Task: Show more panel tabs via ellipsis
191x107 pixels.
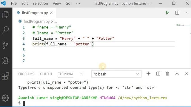Action: [x=81, y=74]
